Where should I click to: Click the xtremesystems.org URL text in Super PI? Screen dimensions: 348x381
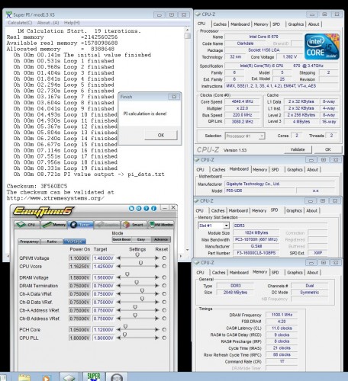coord(56,198)
